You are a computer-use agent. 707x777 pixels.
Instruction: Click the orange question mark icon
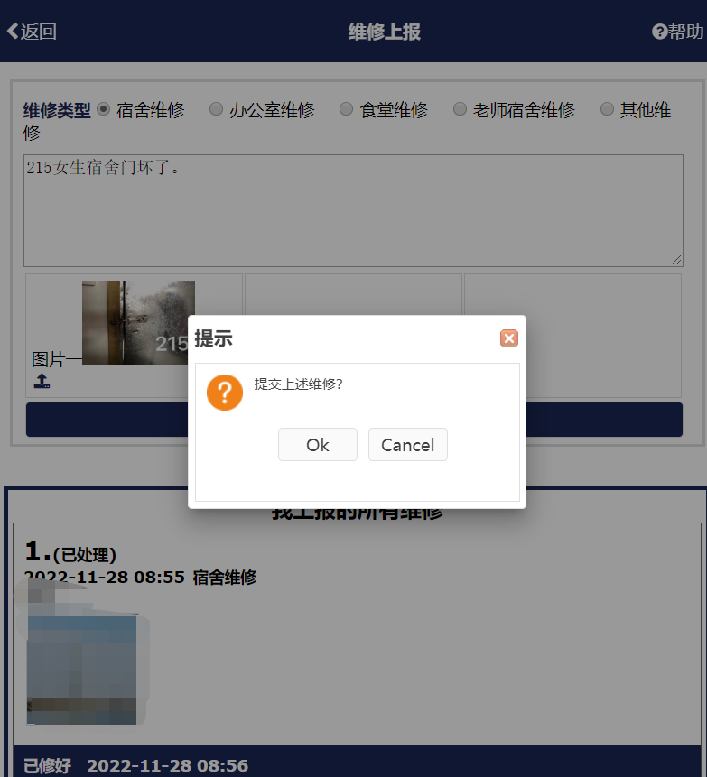225,393
